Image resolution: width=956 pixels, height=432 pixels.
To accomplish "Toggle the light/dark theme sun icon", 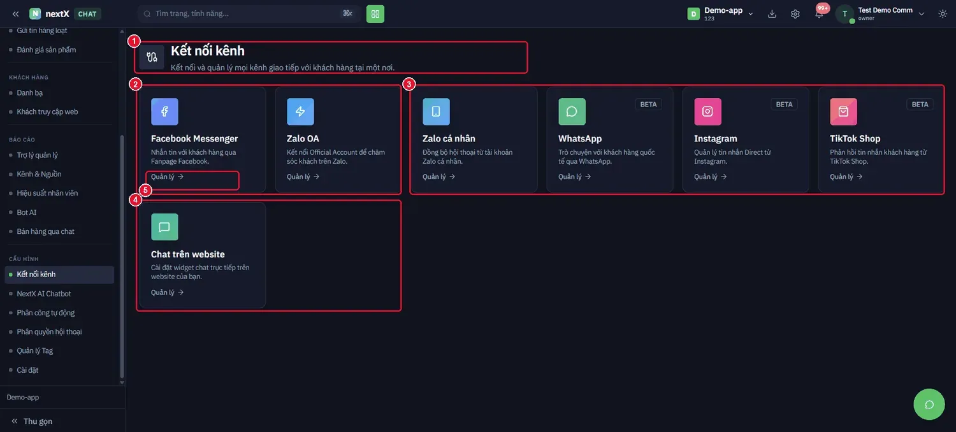I will point(943,14).
